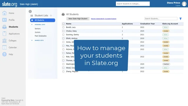
Task: Open student Elliott, Andrew
Action: click(x=72, y=38)
